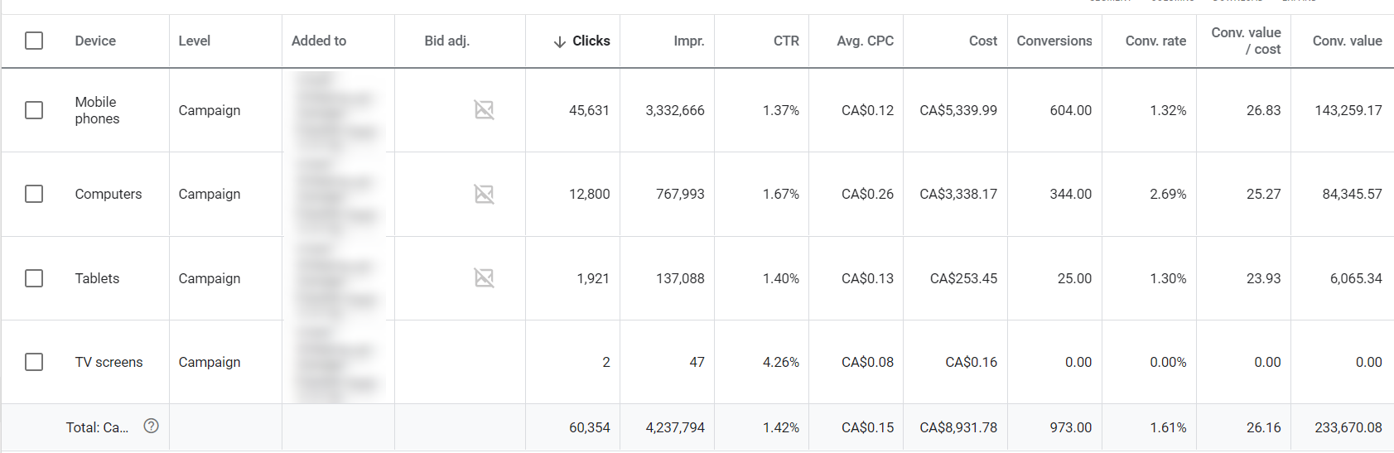The image size is (1394, 453).
Task: Sort by the Conversions column header
Action: pos(1054,41)
